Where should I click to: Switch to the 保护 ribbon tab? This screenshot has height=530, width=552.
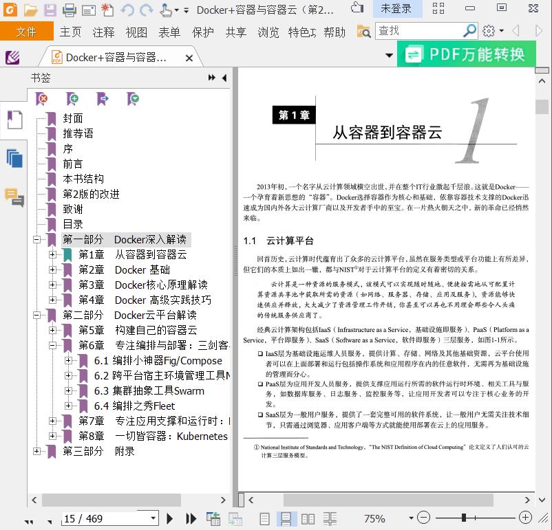click(203, 32)
